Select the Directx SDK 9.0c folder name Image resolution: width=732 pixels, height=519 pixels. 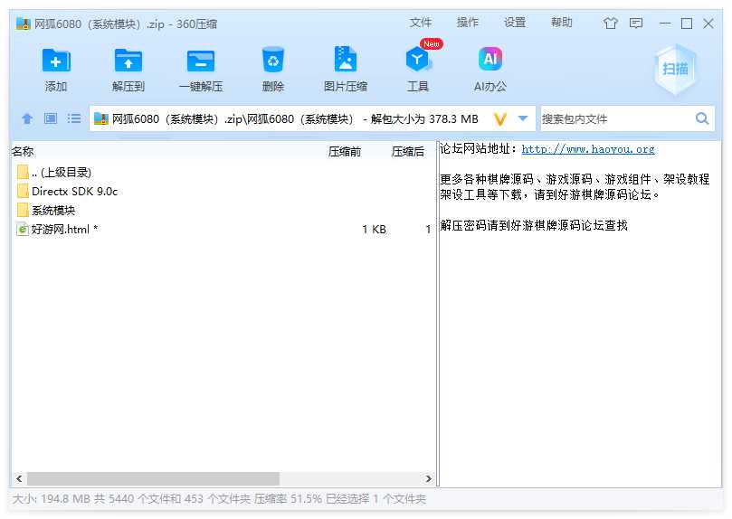pyautogui.click(x=75, y=191)
